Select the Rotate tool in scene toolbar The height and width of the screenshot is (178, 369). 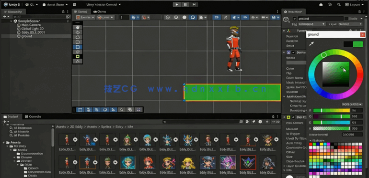coord(78,37)
